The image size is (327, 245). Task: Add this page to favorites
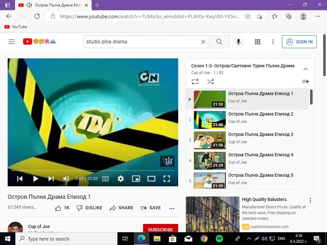[259, 16]
